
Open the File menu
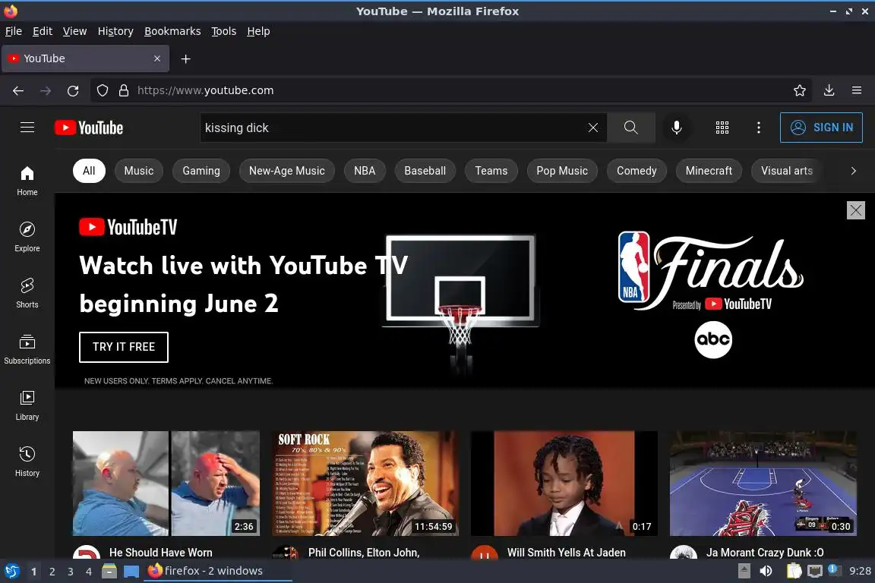coord(14,31)
